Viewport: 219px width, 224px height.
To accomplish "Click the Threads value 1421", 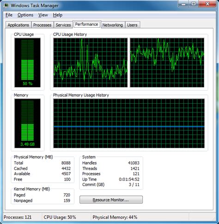I will [135, 168].
